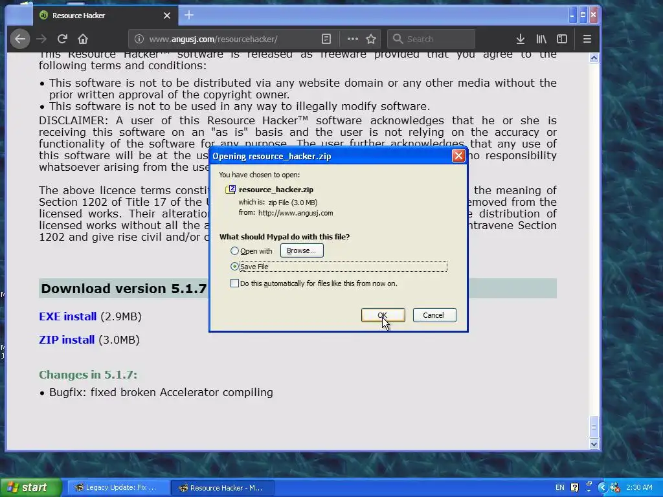Select the Resource Hacker browser tab
This screenshot has width=663, height=497.
point(104,16)
